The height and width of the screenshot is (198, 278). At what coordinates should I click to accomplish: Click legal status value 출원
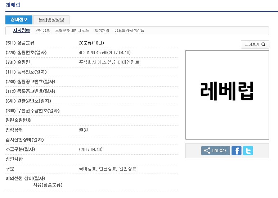pyautogui.click(x=83, y=130)
